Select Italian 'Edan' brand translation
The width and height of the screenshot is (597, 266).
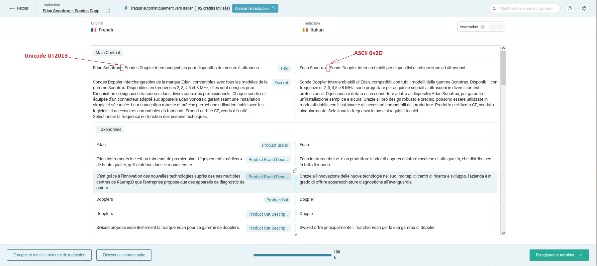304,145
